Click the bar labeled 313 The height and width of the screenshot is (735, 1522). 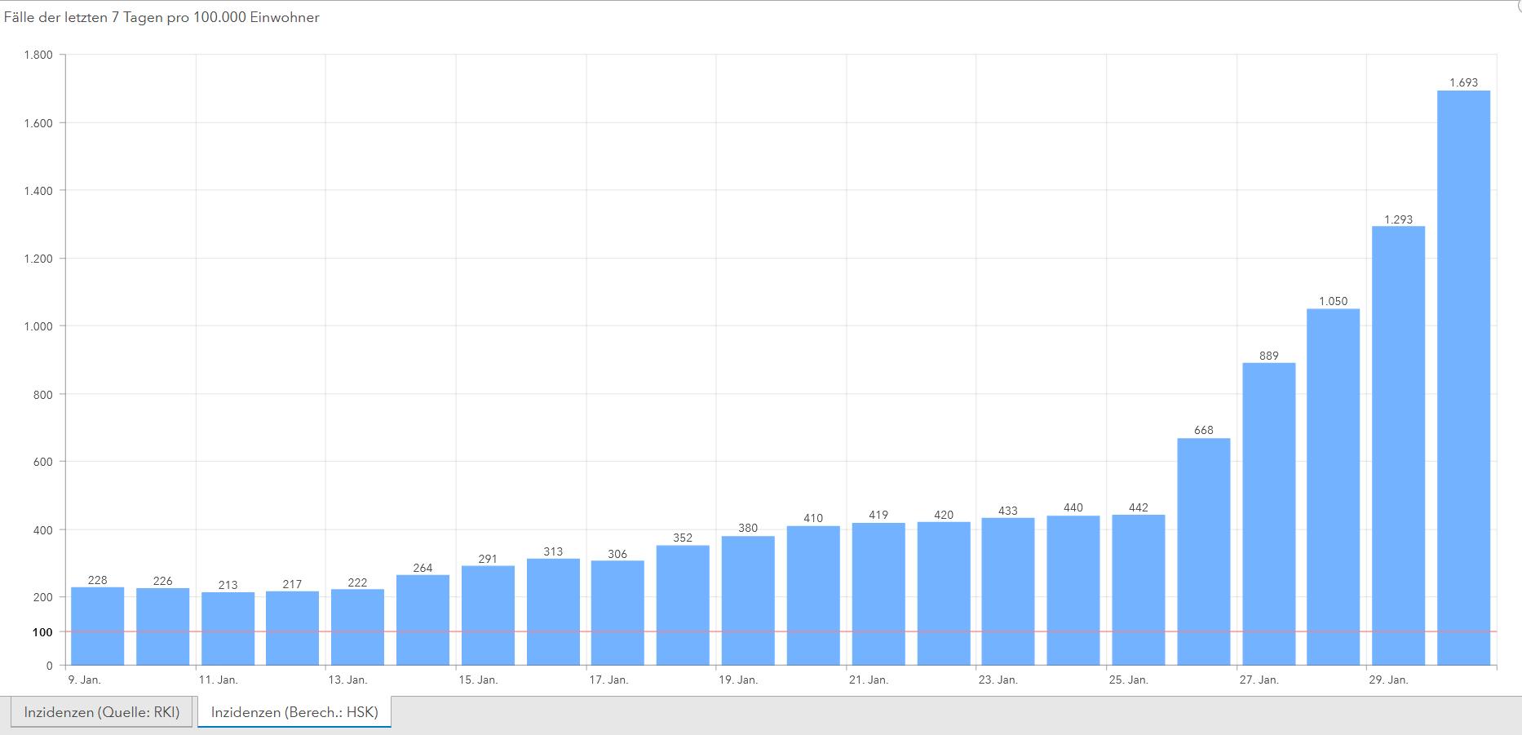553,612
